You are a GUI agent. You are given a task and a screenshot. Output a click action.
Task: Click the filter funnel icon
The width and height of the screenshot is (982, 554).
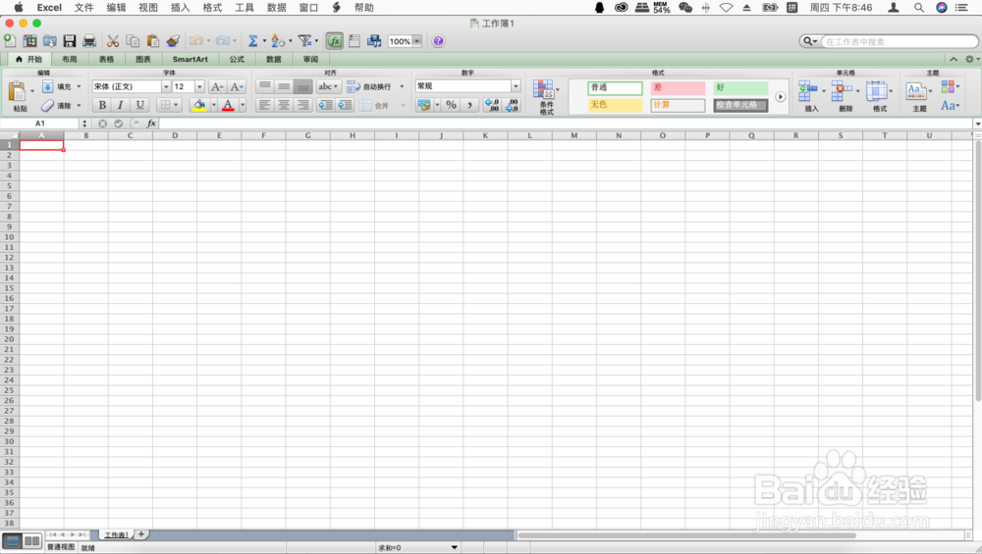(x=305, y=40)
